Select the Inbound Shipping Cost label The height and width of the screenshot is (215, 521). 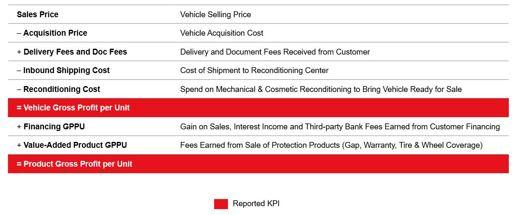[66, 71]
